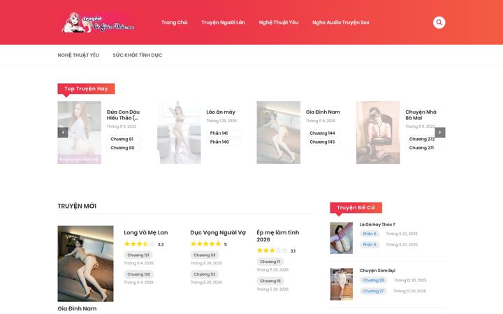The image size is (503, 314).
Task: Click the Gia Đình Nam carousel cover thumbnail
Action: [x=279, y=133]
